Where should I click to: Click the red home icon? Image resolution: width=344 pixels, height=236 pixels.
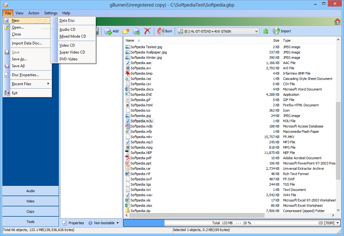pyautogui.click(x=337, y=21)
